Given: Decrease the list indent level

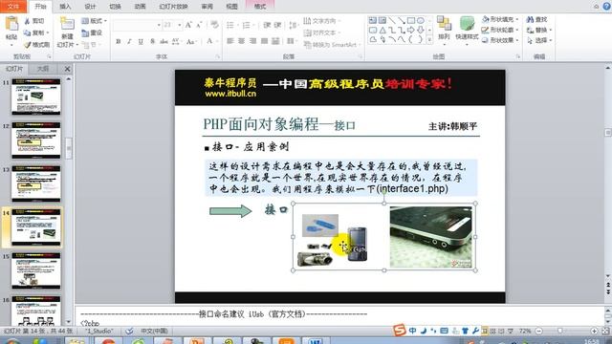Looking at the screenshot, I should click(x=267, y=25).
